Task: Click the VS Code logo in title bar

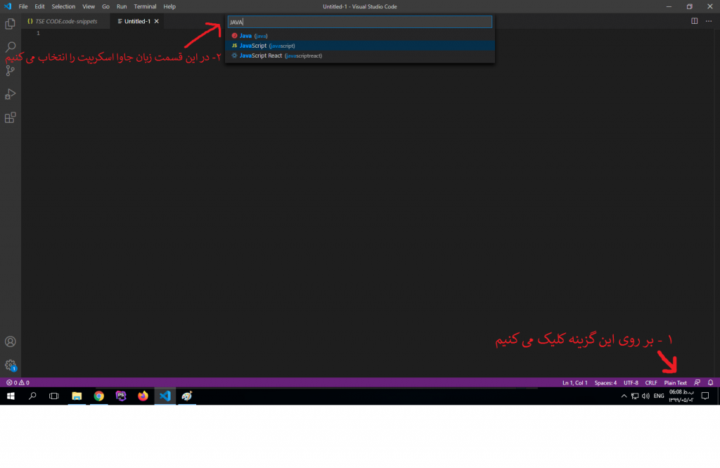Action: click(8, 6)
